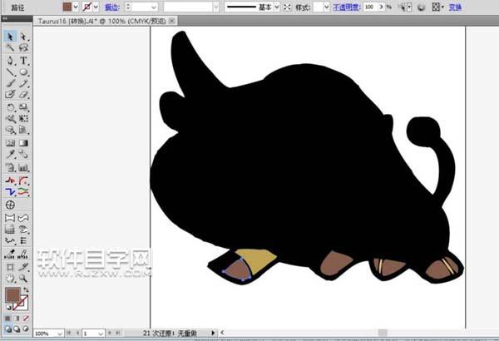499x341 pixels.
Task: Toggle the swap fill and stroke arrows
Action: coord(27,289)
